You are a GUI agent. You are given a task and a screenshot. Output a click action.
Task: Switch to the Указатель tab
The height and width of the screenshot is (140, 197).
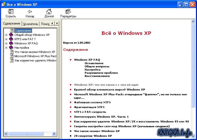(31, 24)
